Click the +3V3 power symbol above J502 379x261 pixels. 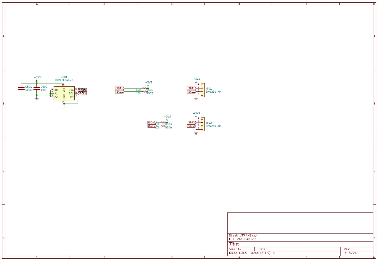click(x=196, y=115)
